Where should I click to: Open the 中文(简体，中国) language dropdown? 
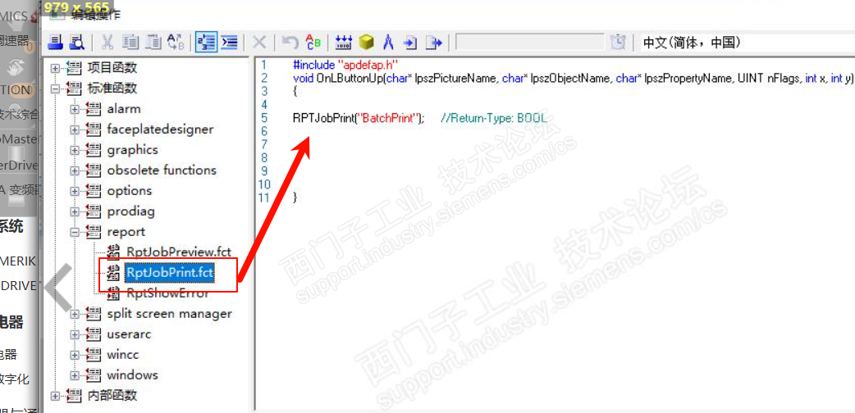tap(748, 42)
